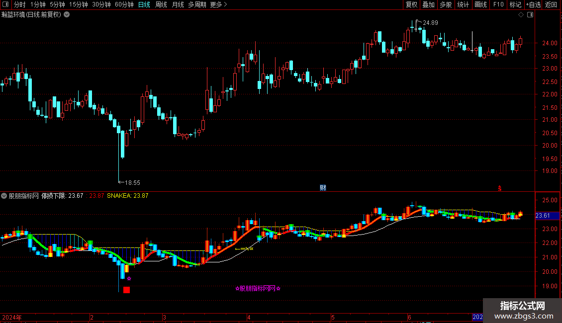Toggle the left sidebar panel icon

pyautogui.click(x=5, y=4)
